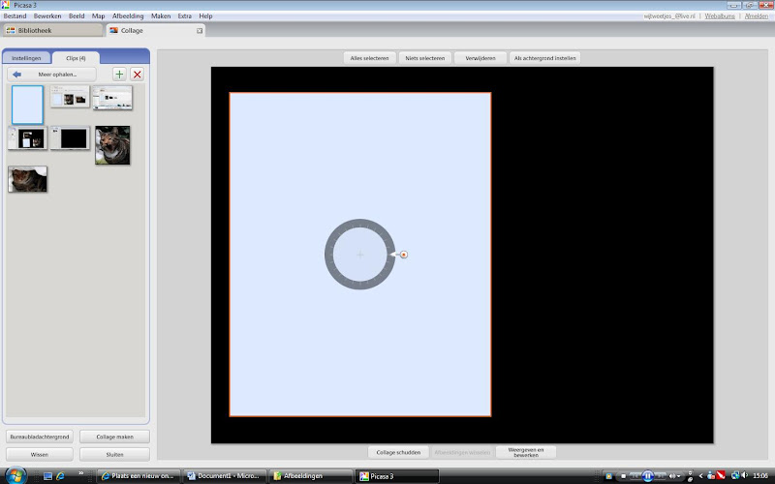Skip to previous track in taskbar player
Screen dimensions: 775x484
pyautogui.click(x=635, y=476)
